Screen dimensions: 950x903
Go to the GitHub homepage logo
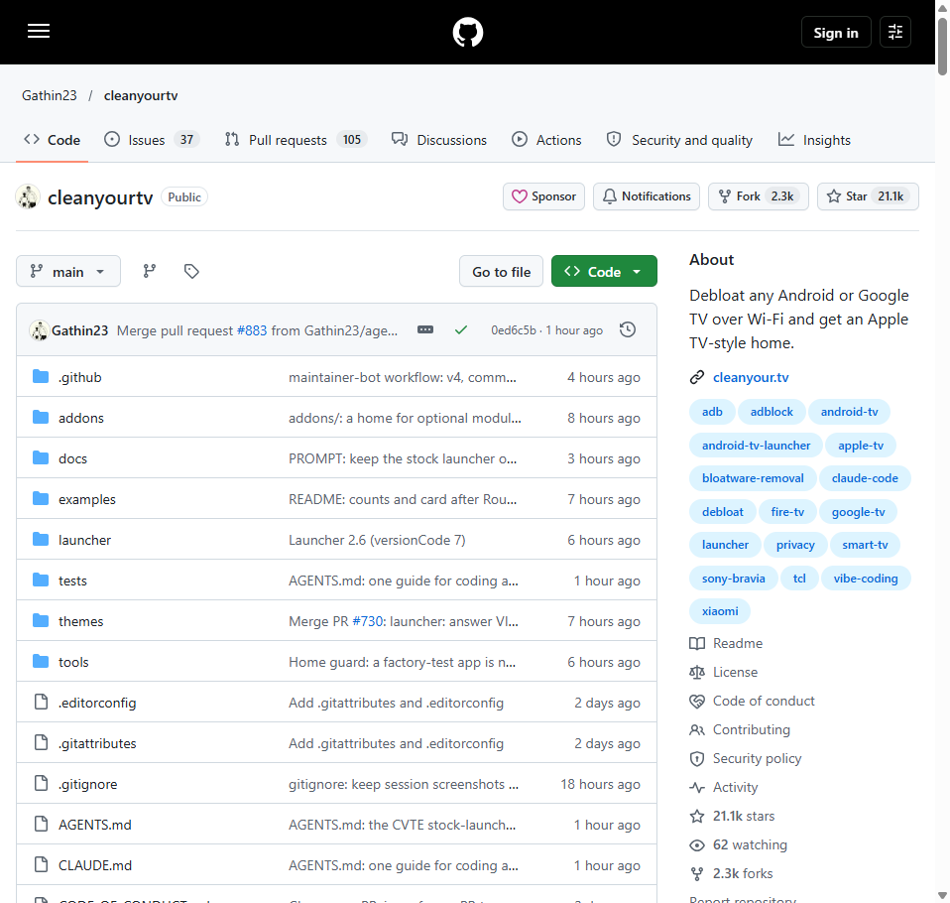point(468,32)
